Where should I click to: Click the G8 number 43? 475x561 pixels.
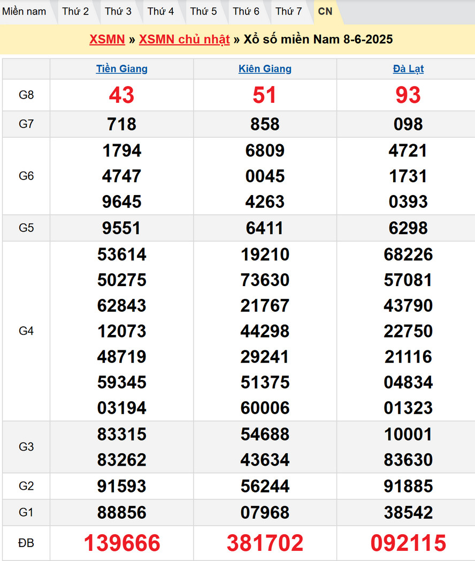[x=122, y=95]
